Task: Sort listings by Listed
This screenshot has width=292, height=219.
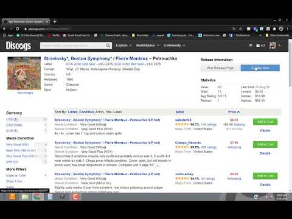Action: [72, 112]
